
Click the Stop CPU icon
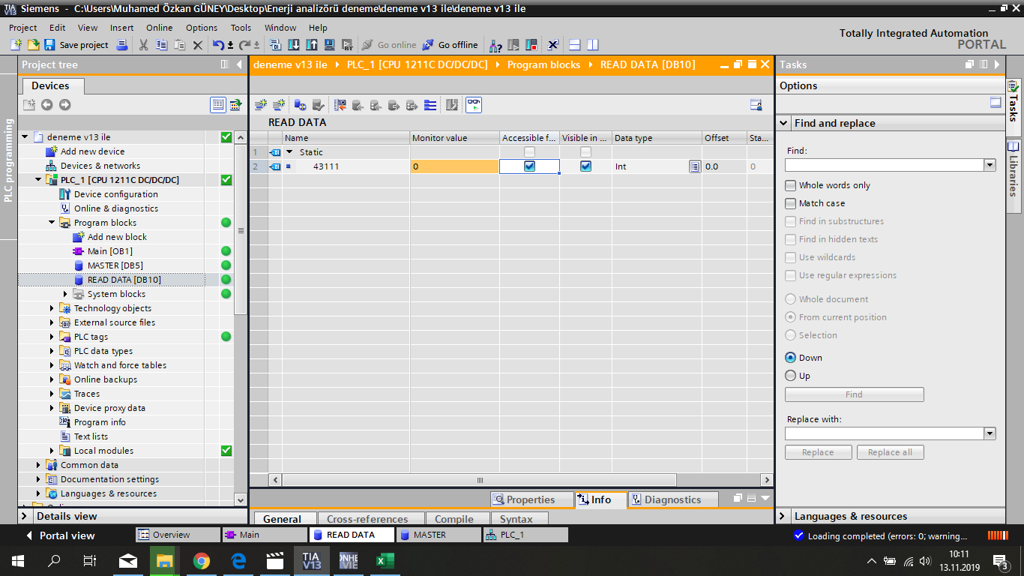point(531,45)
